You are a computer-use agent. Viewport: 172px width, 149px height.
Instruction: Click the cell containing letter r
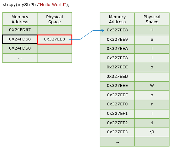[152, 104]
